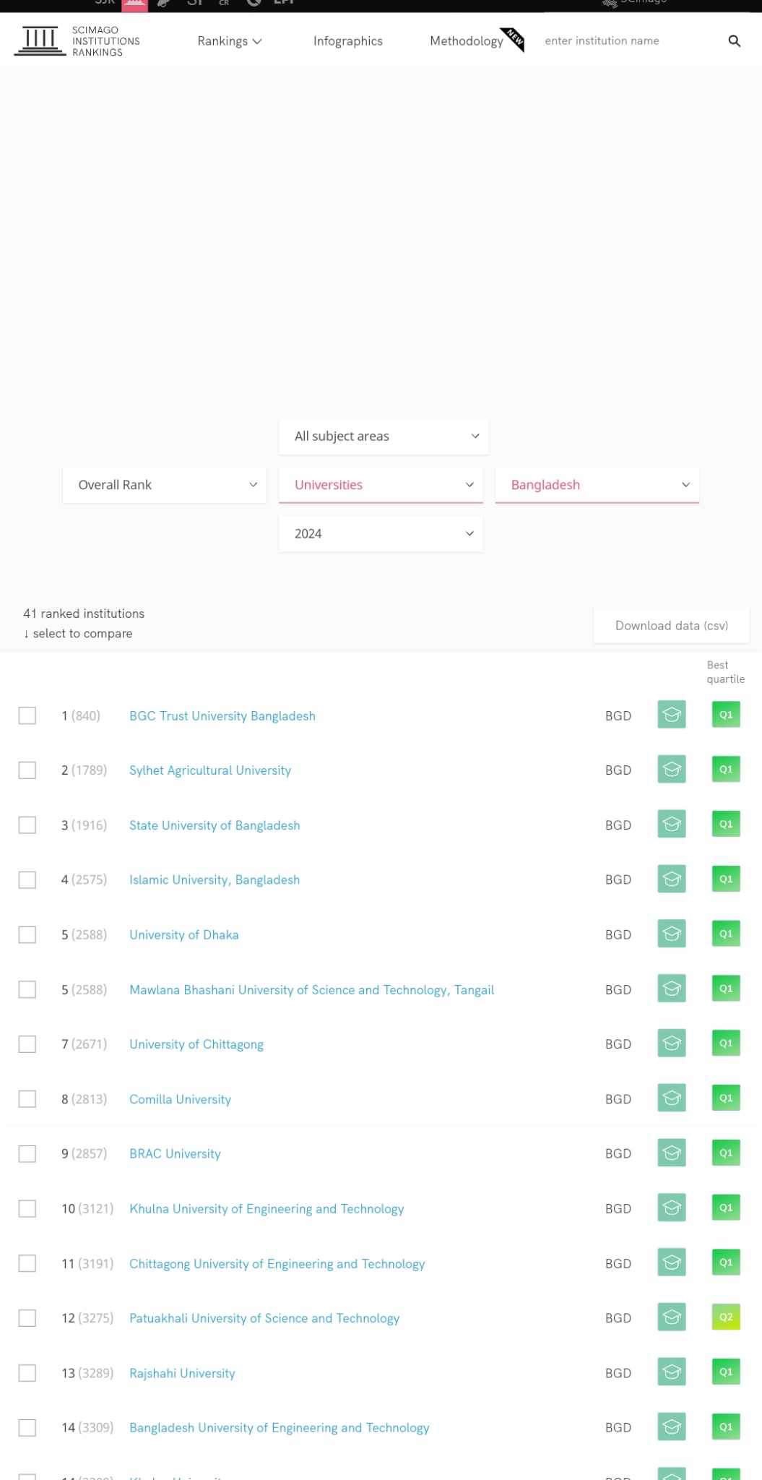Open Bangladesh University of Engineering and Technology link
The image size is (762, 1480).
[280, 1428]
